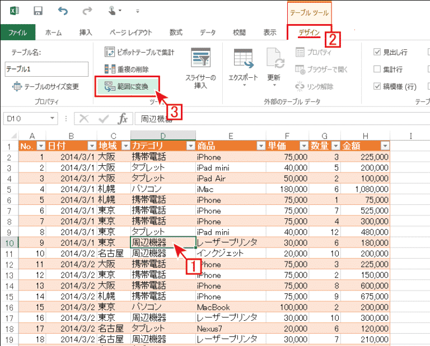The height and width of the screenshot is (346, 430).
Task: Click the テーブル名 input field
Action: (x=46, y=69)
